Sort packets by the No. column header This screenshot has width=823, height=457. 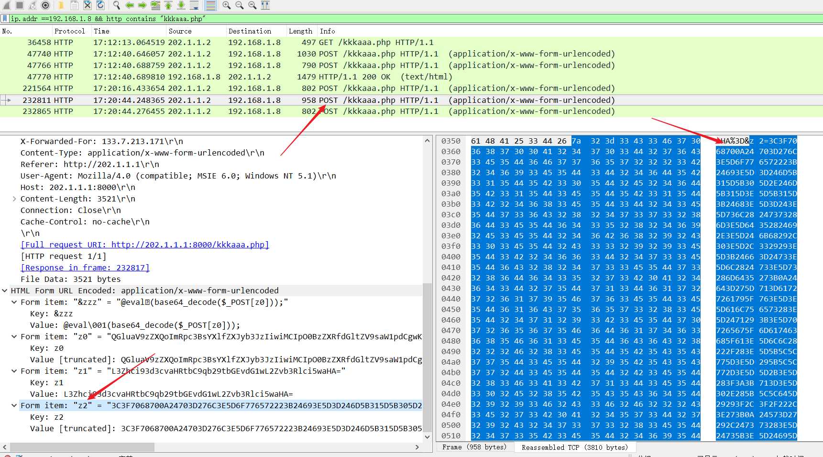tap(26, 31)
